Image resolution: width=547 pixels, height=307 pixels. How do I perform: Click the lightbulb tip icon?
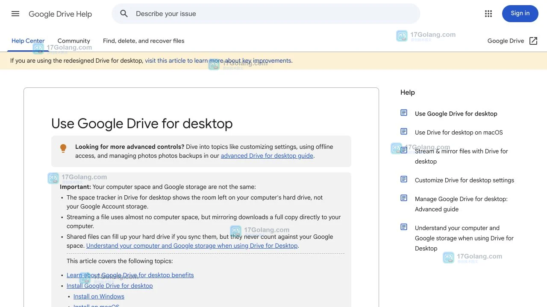pos(63,148)
